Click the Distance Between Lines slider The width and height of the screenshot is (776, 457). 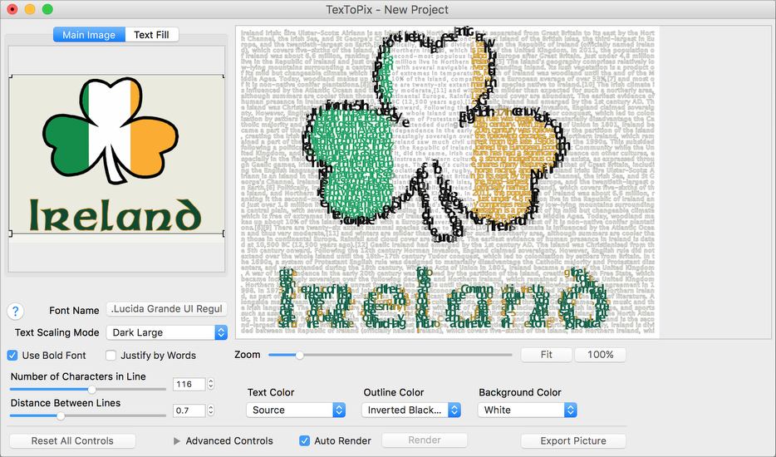click(88, 416)
